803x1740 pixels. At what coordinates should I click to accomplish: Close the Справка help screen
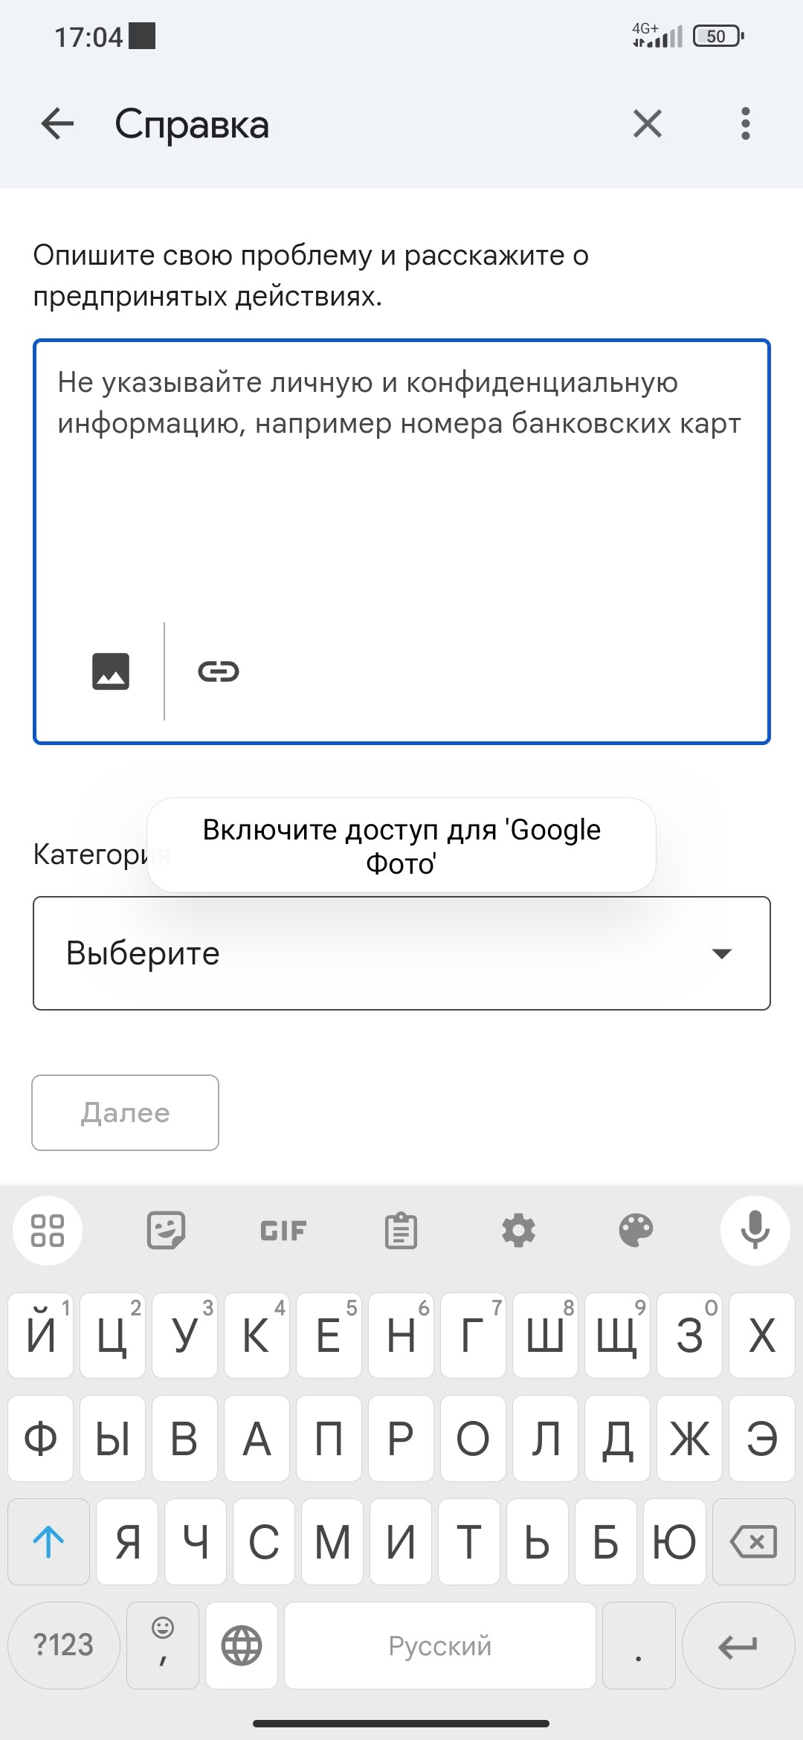[648, 123]
